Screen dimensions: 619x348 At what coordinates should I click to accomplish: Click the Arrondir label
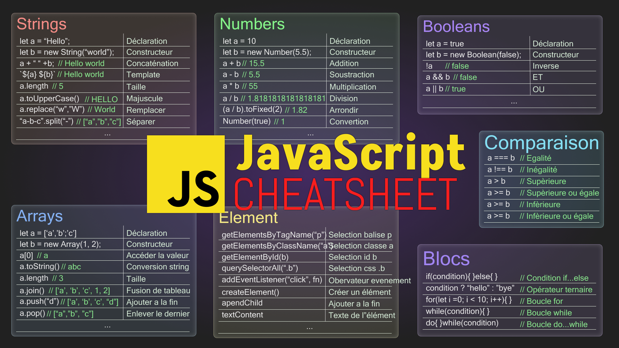coord(344,110)
